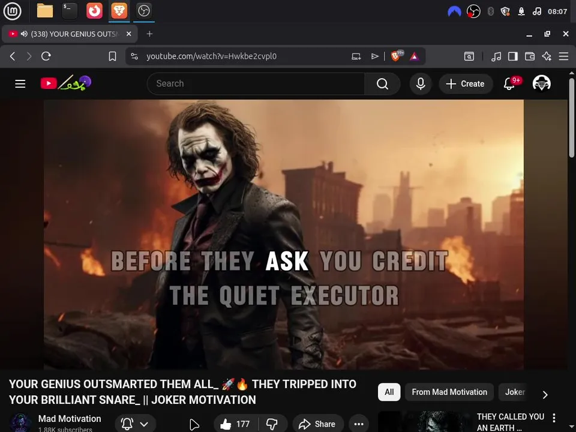
Task: Launch the Terminal from the panel
Action: pyautogui.click(x=70, y=11)
